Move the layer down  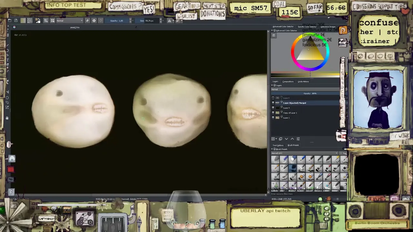point(287,139)
